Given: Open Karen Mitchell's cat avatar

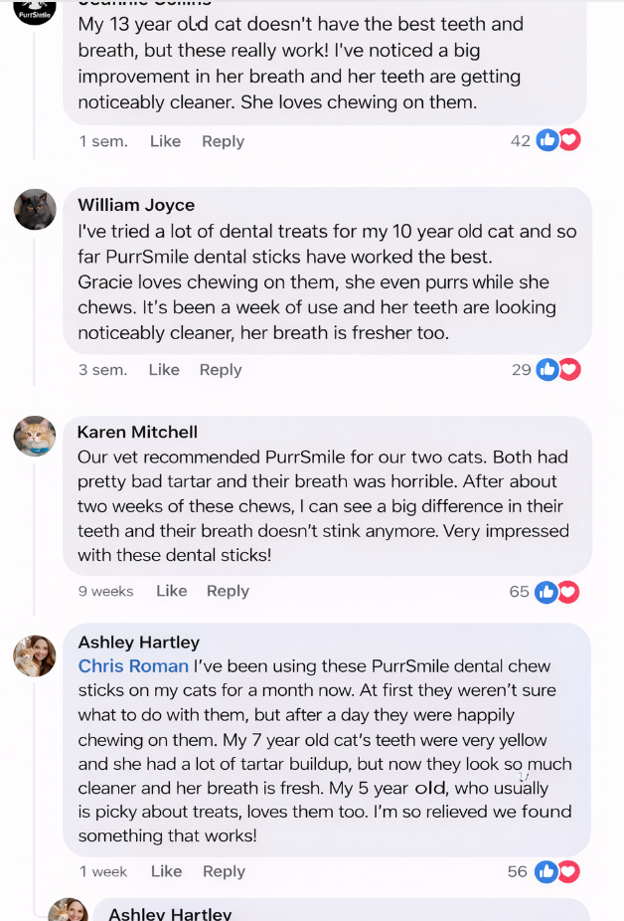Looking at the screenshot, I should point(35,436).
